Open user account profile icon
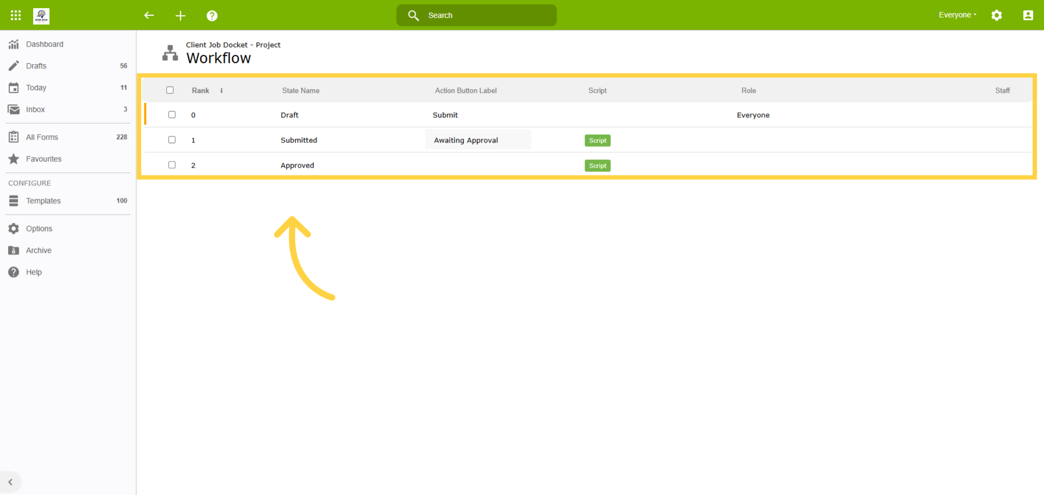 (x=1028, y=15)
